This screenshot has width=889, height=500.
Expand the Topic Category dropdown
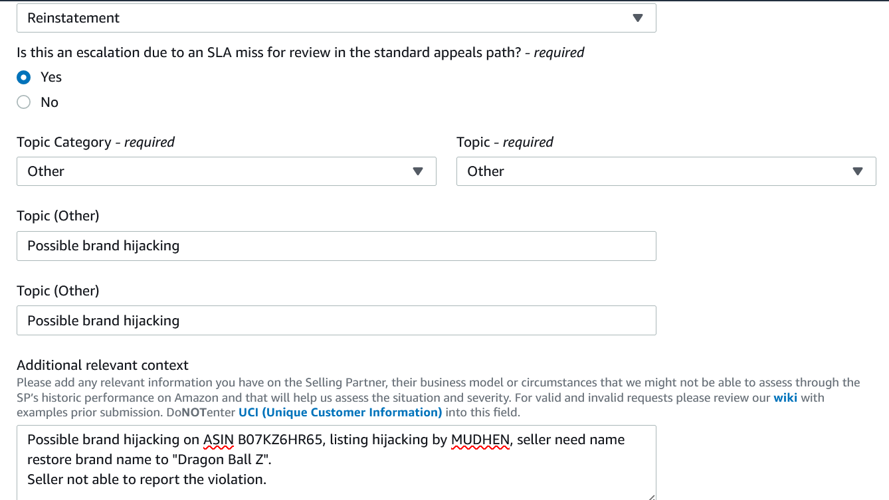pyautogui.click(x=226, y=171)
